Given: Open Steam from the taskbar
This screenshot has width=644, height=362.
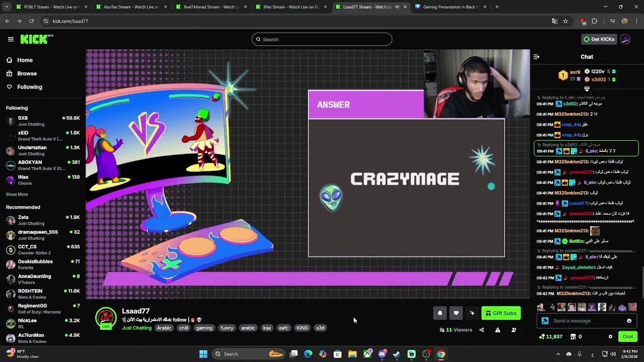Looking at the screenshot, I should 396,354.
